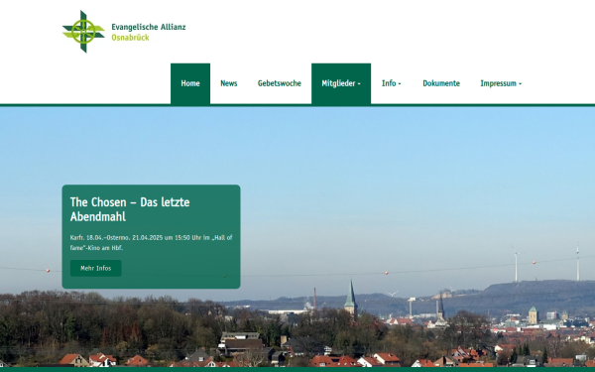Open the Gebetswoche page

[x=280, y=83]
